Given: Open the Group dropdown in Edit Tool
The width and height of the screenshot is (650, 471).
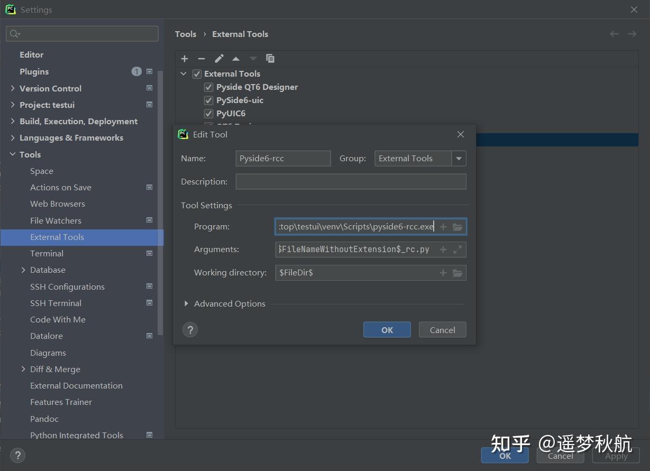Looking at the screenshot, I should click(459, 158).
